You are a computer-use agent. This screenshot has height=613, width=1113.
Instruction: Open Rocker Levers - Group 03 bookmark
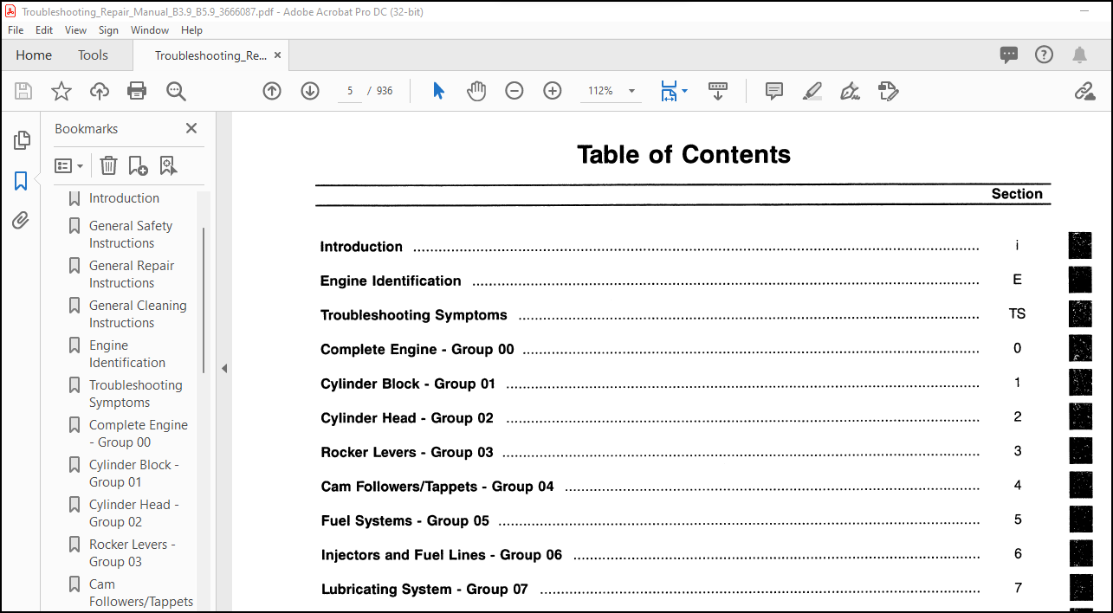click(133, 553)
